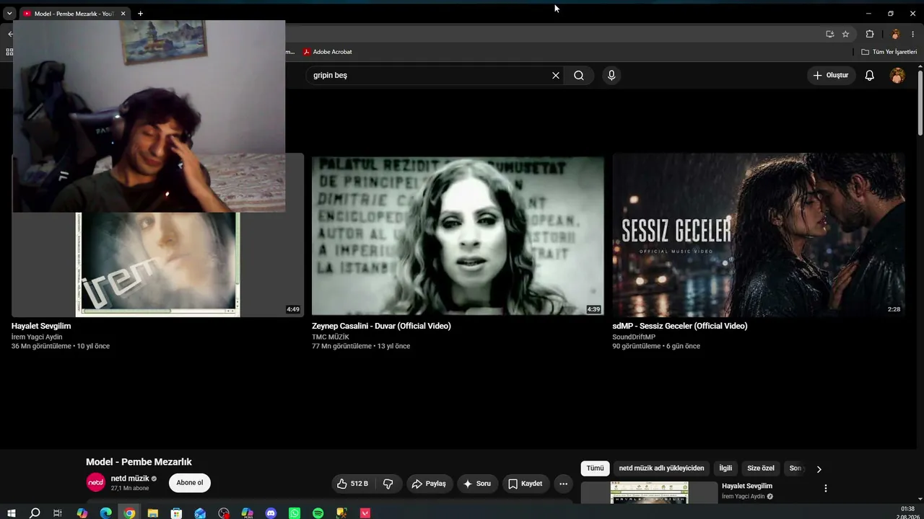The height and width of the screenshot is (519, 924).
Task: Click the sdMP - Sessiz Geceler (Official Video) title
Action: tap(680, 327)
